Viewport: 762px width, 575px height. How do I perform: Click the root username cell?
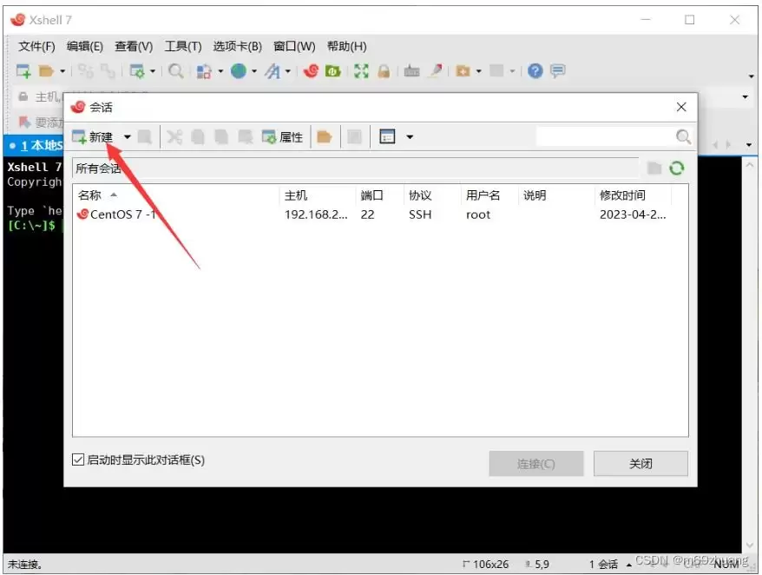[478, 215]
